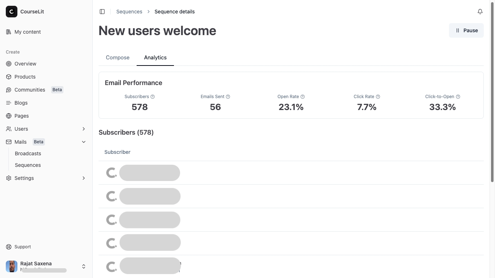This screenshot has height=278, width=495.
Task: Collapse the Mails section chevron
Action: pyautogui.click(x=84, y=142)
